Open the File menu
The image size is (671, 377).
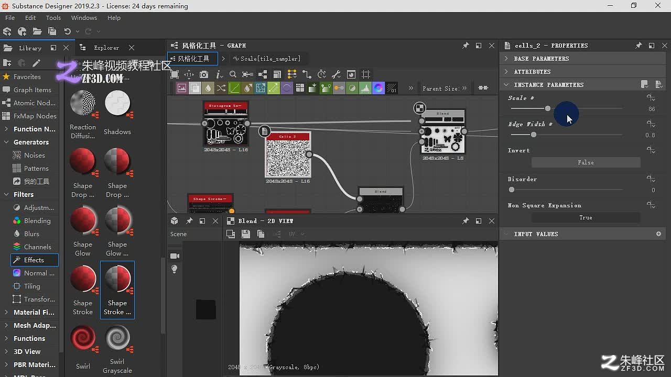point(10,18)
